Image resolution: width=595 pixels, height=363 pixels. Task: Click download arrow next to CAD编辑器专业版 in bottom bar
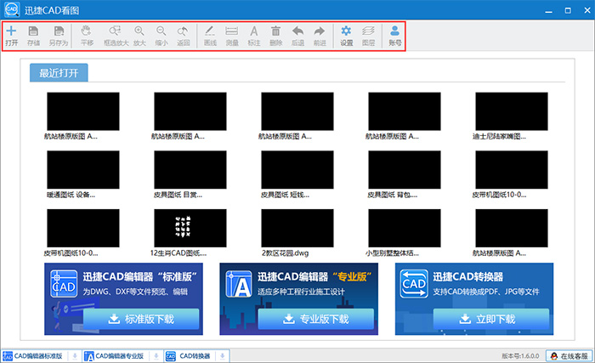tap(156, 356)
